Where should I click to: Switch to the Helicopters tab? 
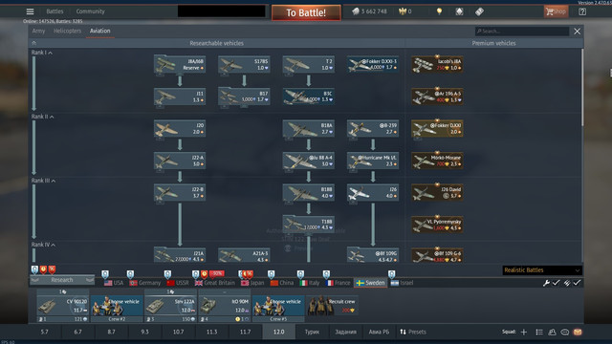[67, 31]
